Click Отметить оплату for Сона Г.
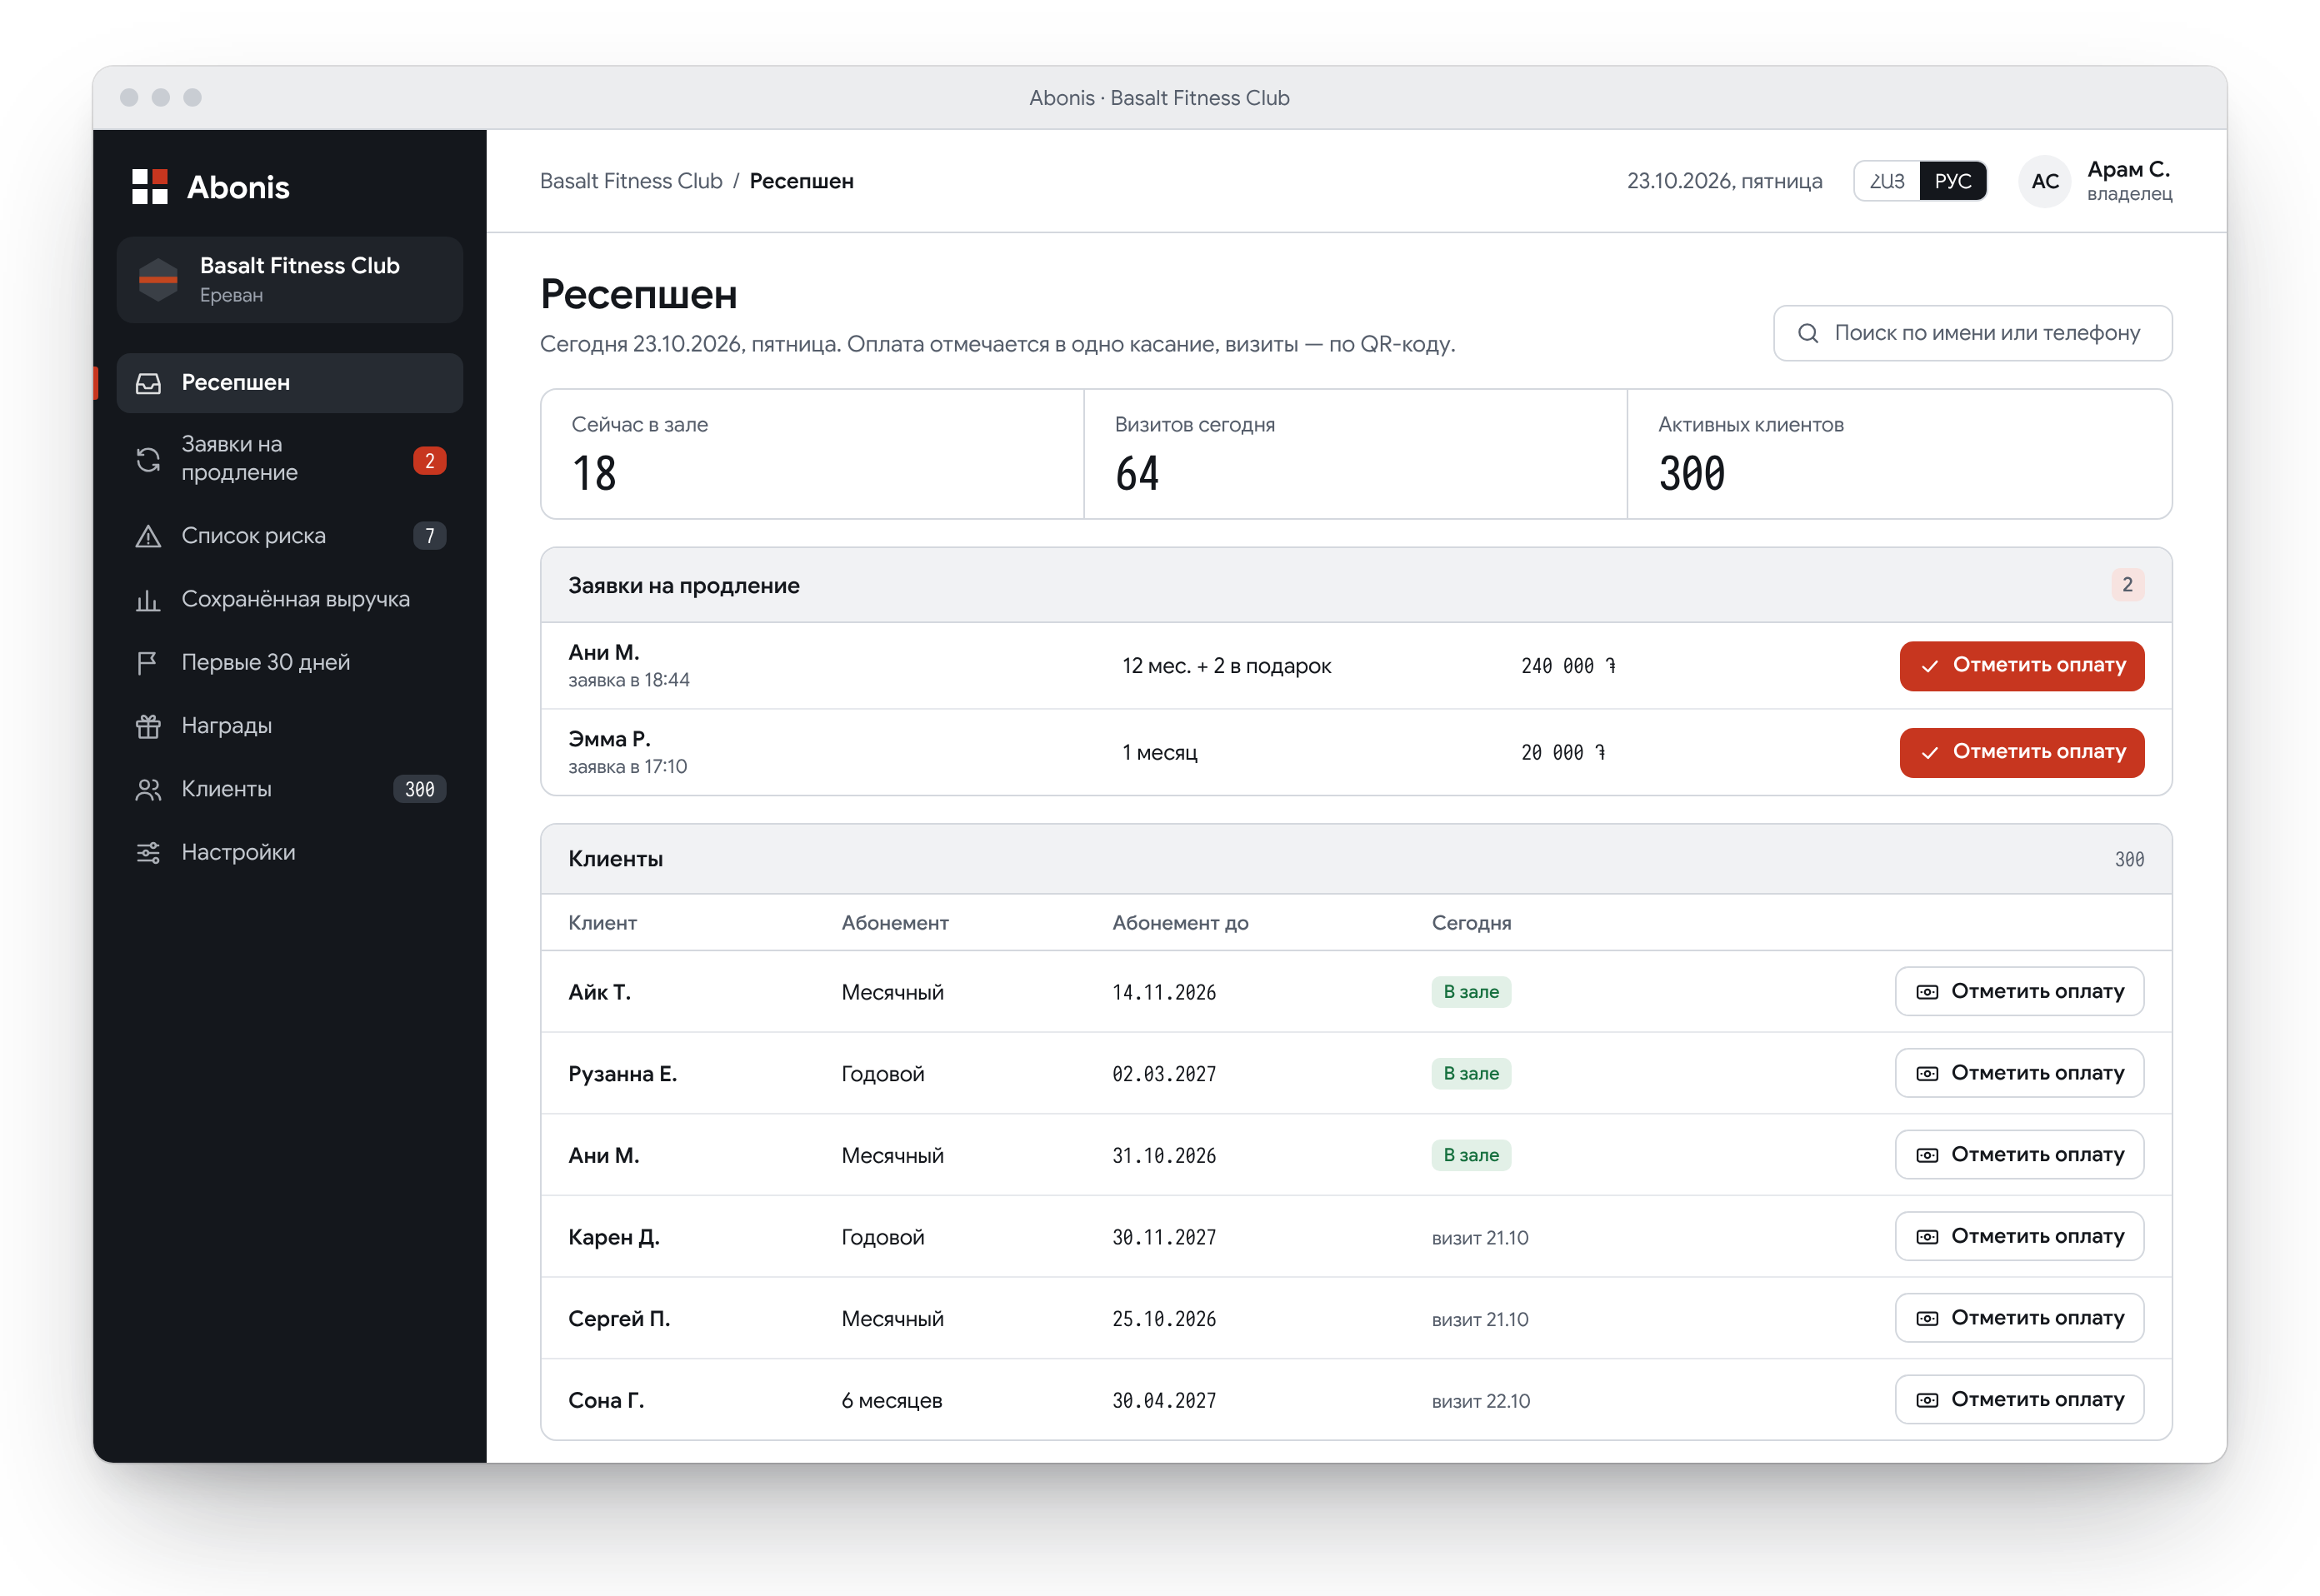The image size is (2320, 1596). 2019,1400
